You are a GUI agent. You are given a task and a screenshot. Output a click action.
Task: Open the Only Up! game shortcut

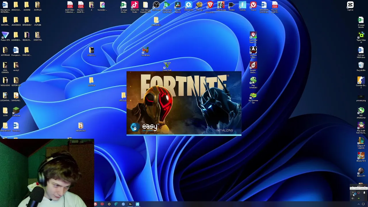tap(199, 6)
